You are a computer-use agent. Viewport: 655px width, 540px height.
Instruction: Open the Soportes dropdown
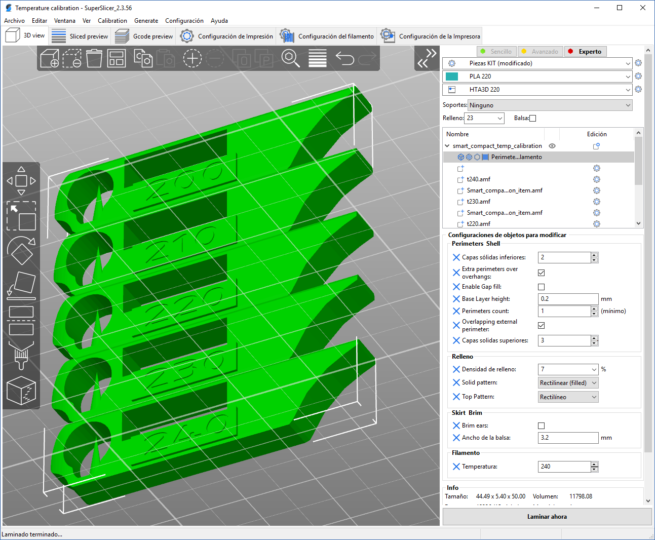550,105
